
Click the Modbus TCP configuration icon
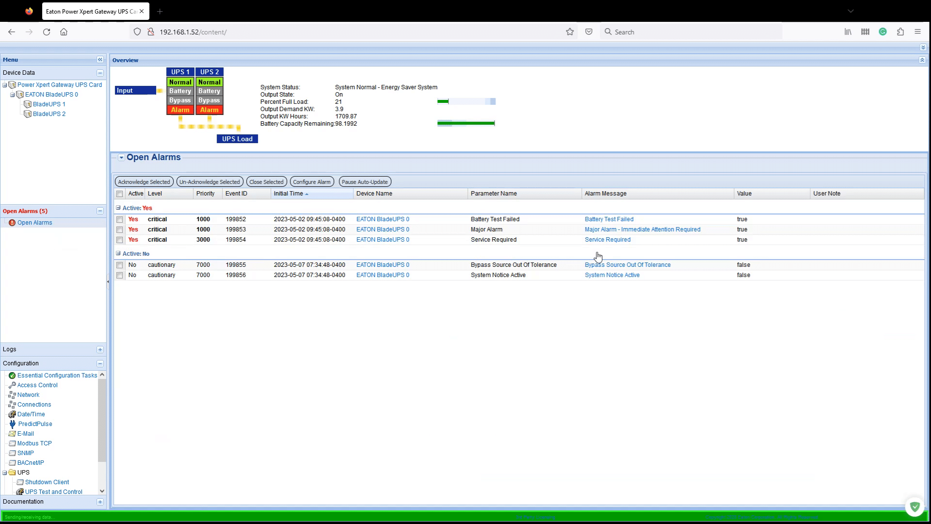pyautogui.click(x=12, y=443)
